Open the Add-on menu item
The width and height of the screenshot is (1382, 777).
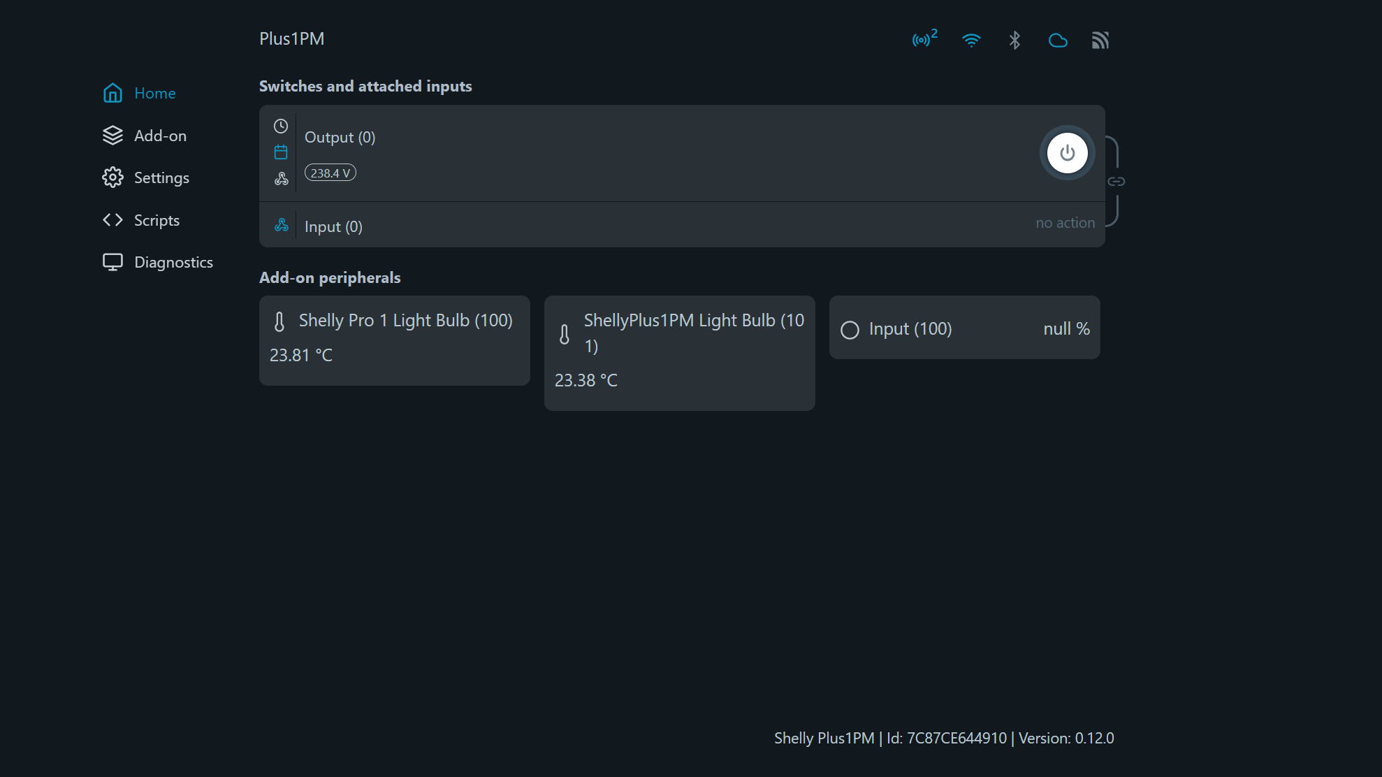pos(161,136)
